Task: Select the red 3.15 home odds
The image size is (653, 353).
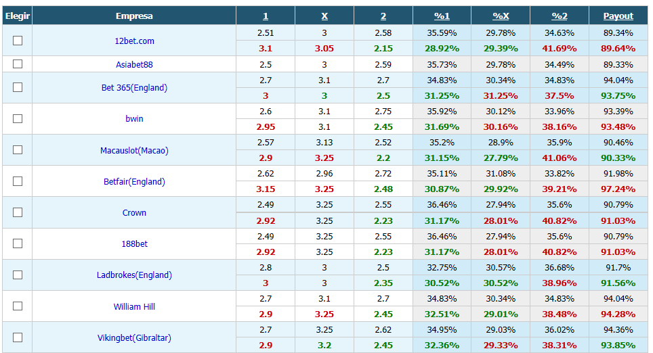Action: (266, 189)
